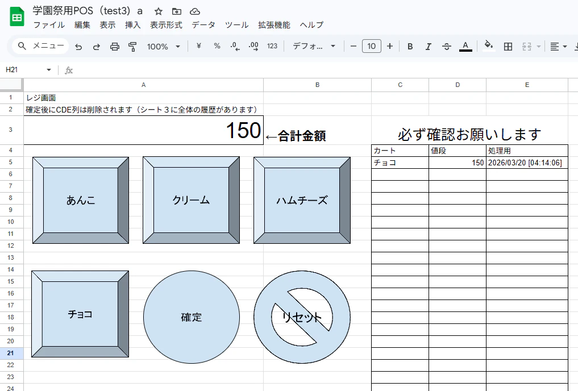Click the チョコ product button
The width and height of the screenshot is (578, 391).
pyautogui.click(x=80, y=314)
